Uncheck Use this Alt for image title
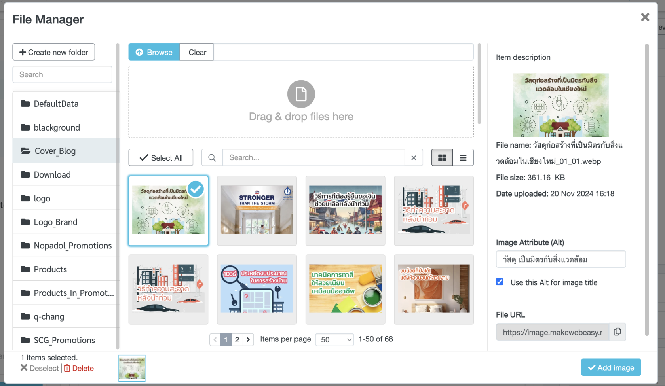665x386 pixels. pos(500,282)
